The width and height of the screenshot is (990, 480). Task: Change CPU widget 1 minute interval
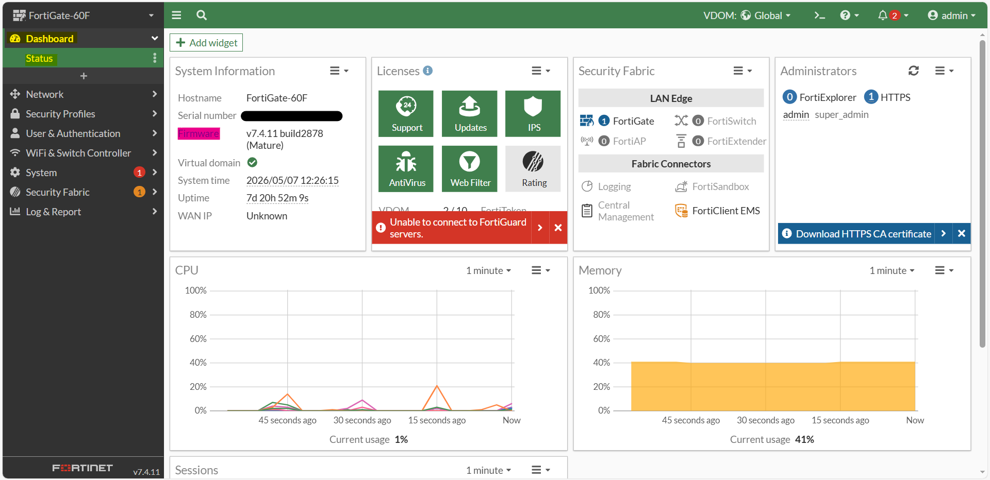tap(488, 270)
